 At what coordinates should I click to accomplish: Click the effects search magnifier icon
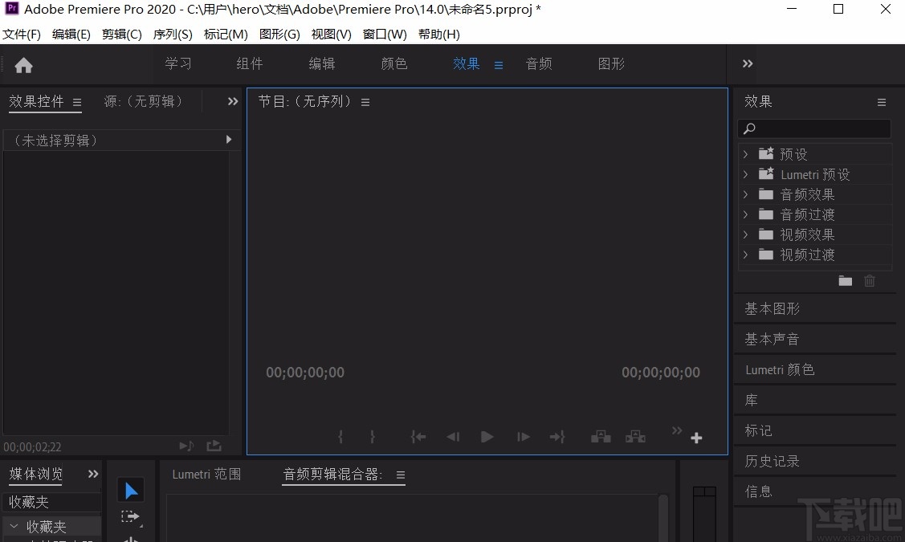tap(749, 128)
